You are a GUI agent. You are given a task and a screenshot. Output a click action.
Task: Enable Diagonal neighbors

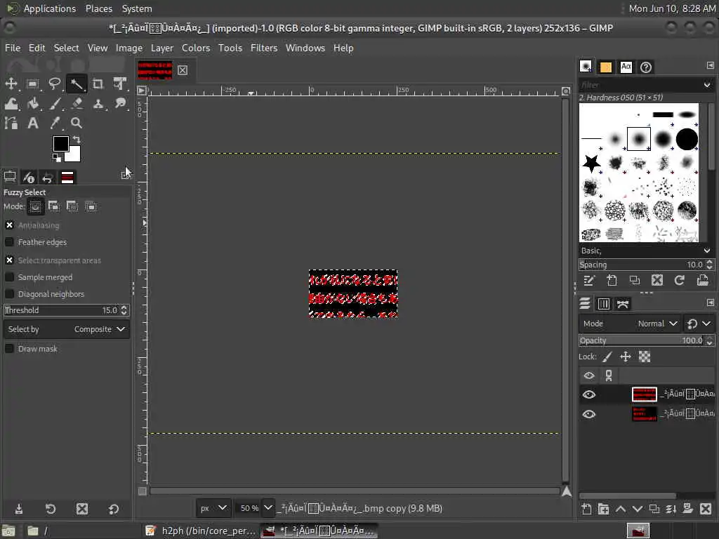(9, 294)
